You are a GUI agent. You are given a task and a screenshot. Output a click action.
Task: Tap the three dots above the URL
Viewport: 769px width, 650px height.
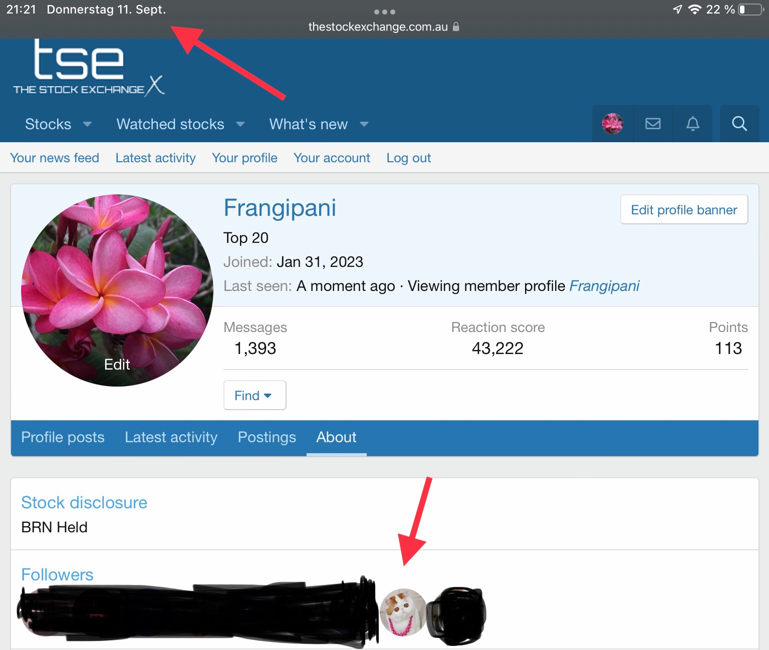[384, 12]
